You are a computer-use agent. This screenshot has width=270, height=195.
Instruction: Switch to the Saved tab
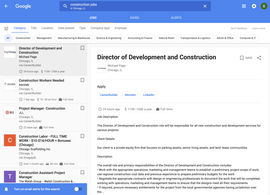(134, 18)
